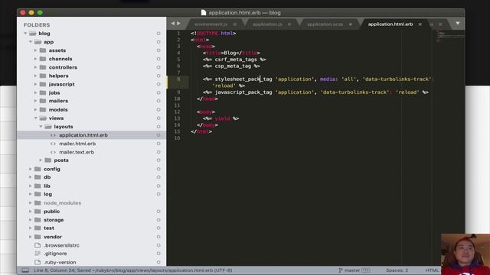Click the master branch in status bar
The height and width of the screenshot is (275, 490).
[352, 270]
